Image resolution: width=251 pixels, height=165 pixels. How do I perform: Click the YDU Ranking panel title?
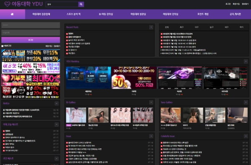(x=72, y=61)
